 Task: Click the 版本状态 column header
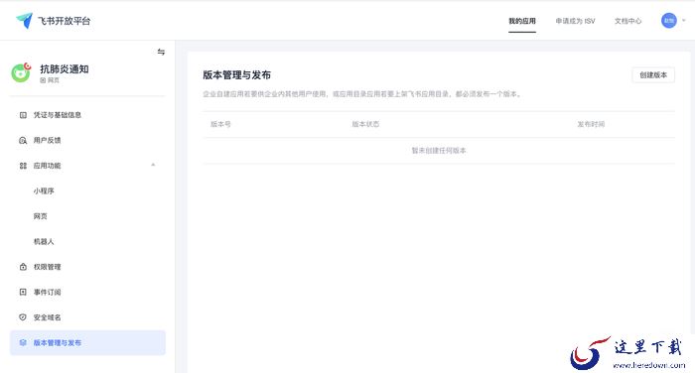point(365,124)
